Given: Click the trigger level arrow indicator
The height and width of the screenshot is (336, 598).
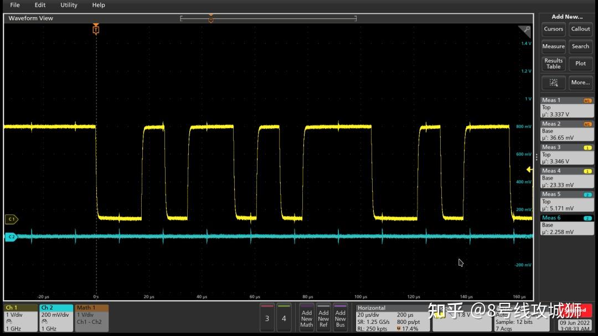Looking at the screenshot, I should pyautogui.click(x=529, y=169).
